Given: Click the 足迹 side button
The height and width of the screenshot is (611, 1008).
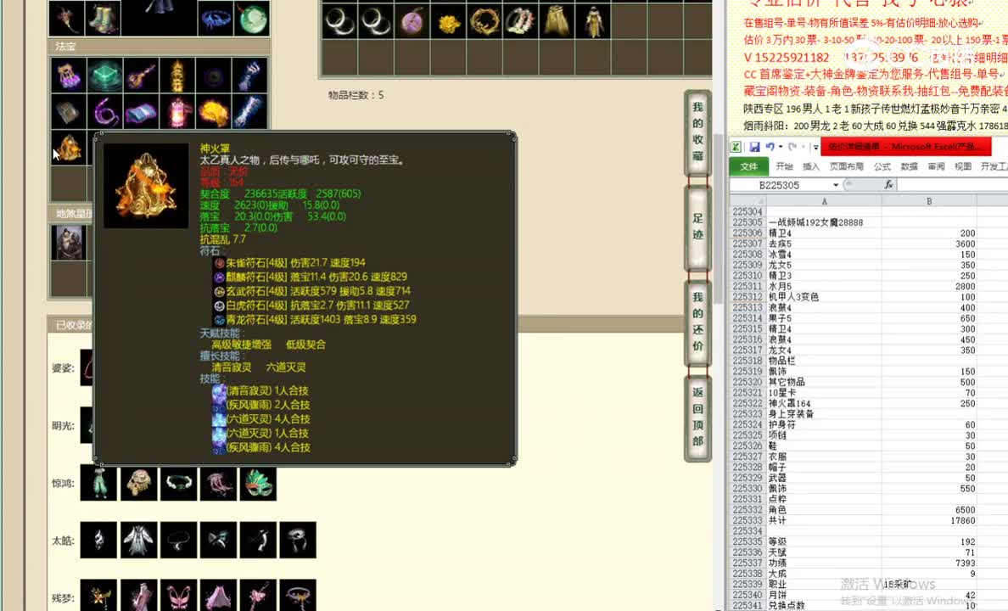Looking at the screenshot, I should pyautogui.click(x=697, y=227).
